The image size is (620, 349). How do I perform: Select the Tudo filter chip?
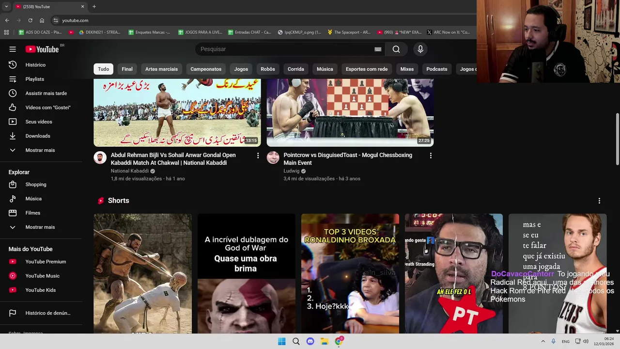(104, 69)
